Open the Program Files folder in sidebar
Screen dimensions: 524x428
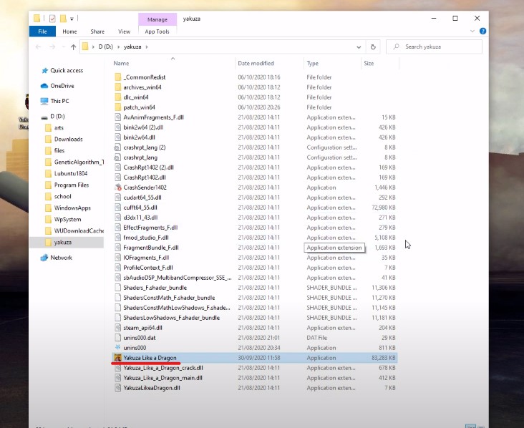click(71, 185)
